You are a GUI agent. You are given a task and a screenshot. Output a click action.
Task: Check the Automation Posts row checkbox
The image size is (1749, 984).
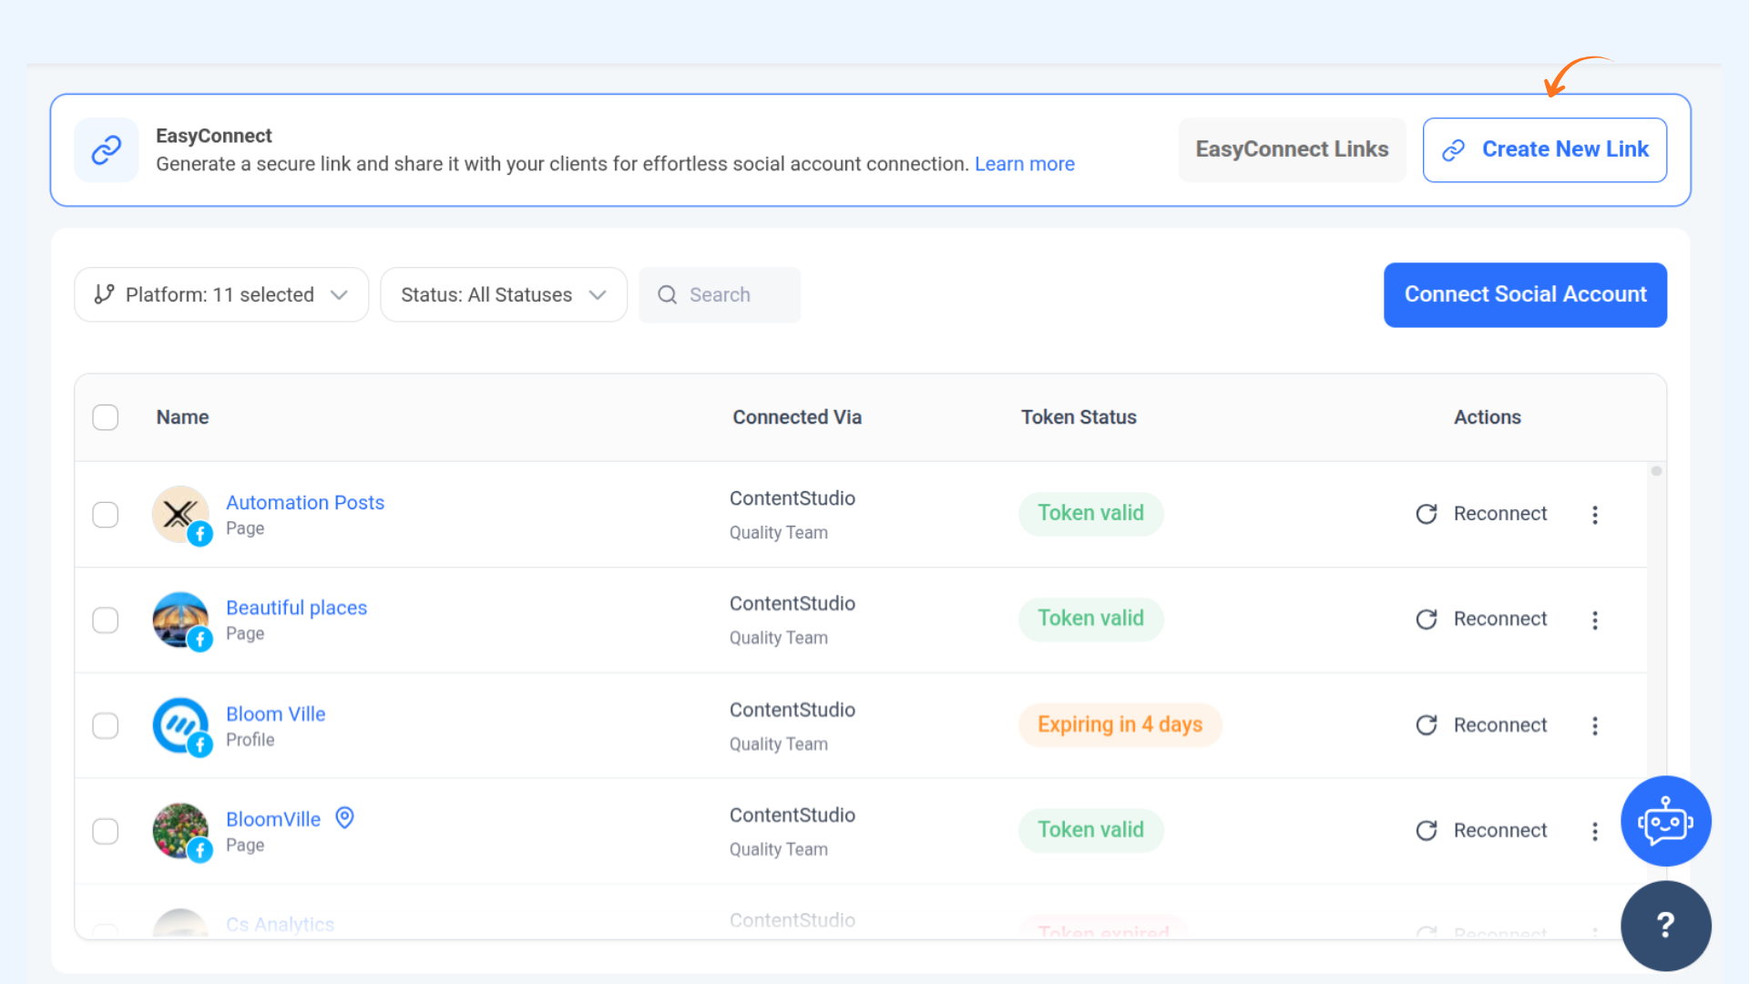[x=106, y=514]
